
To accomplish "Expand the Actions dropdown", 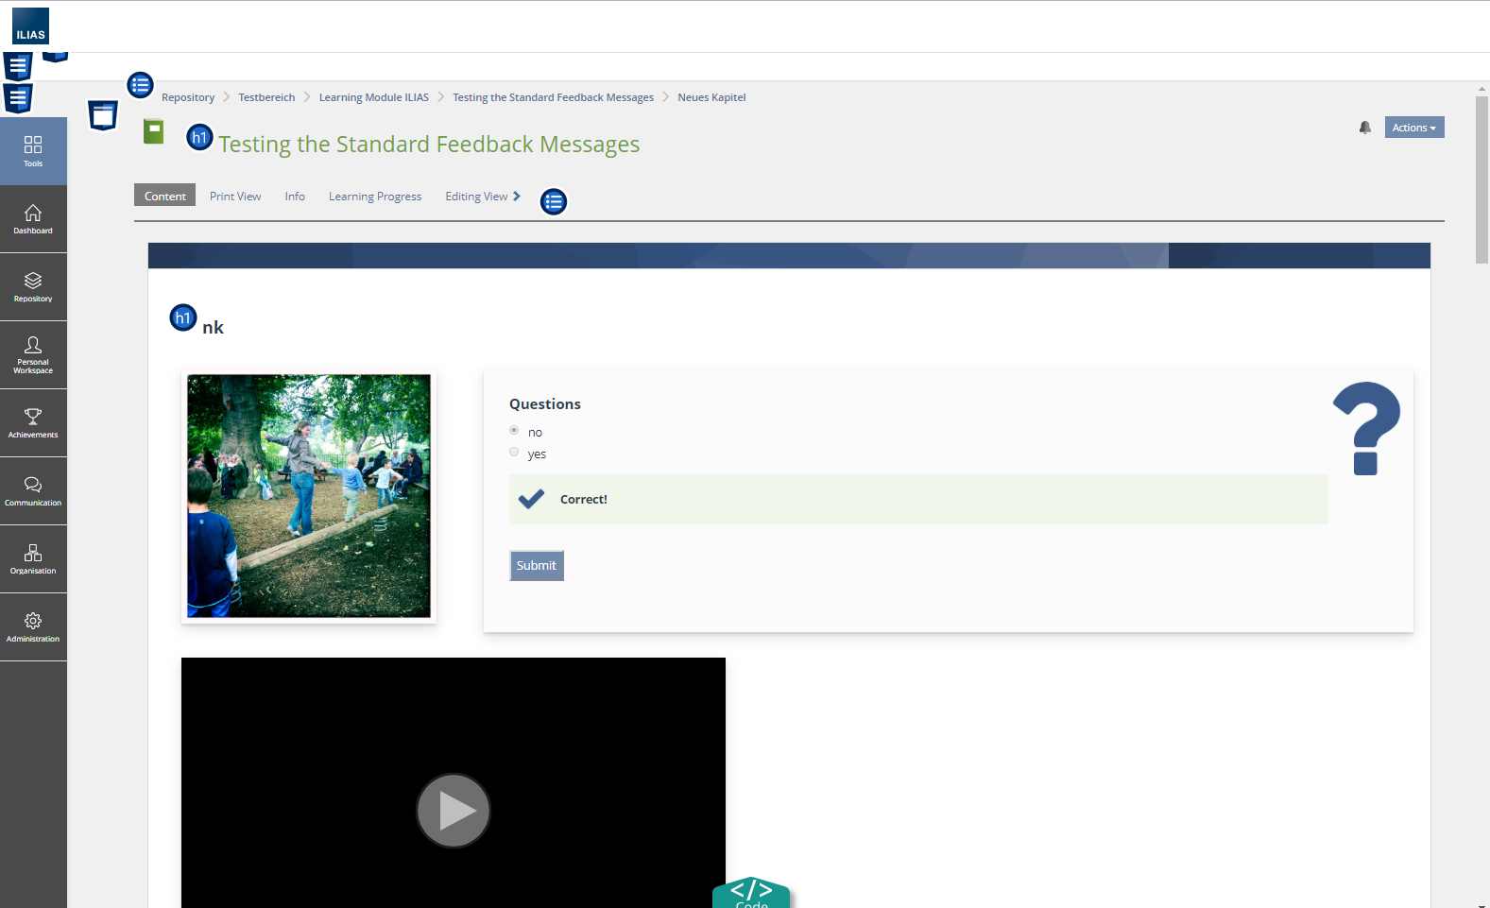I will coord(1413,128).
